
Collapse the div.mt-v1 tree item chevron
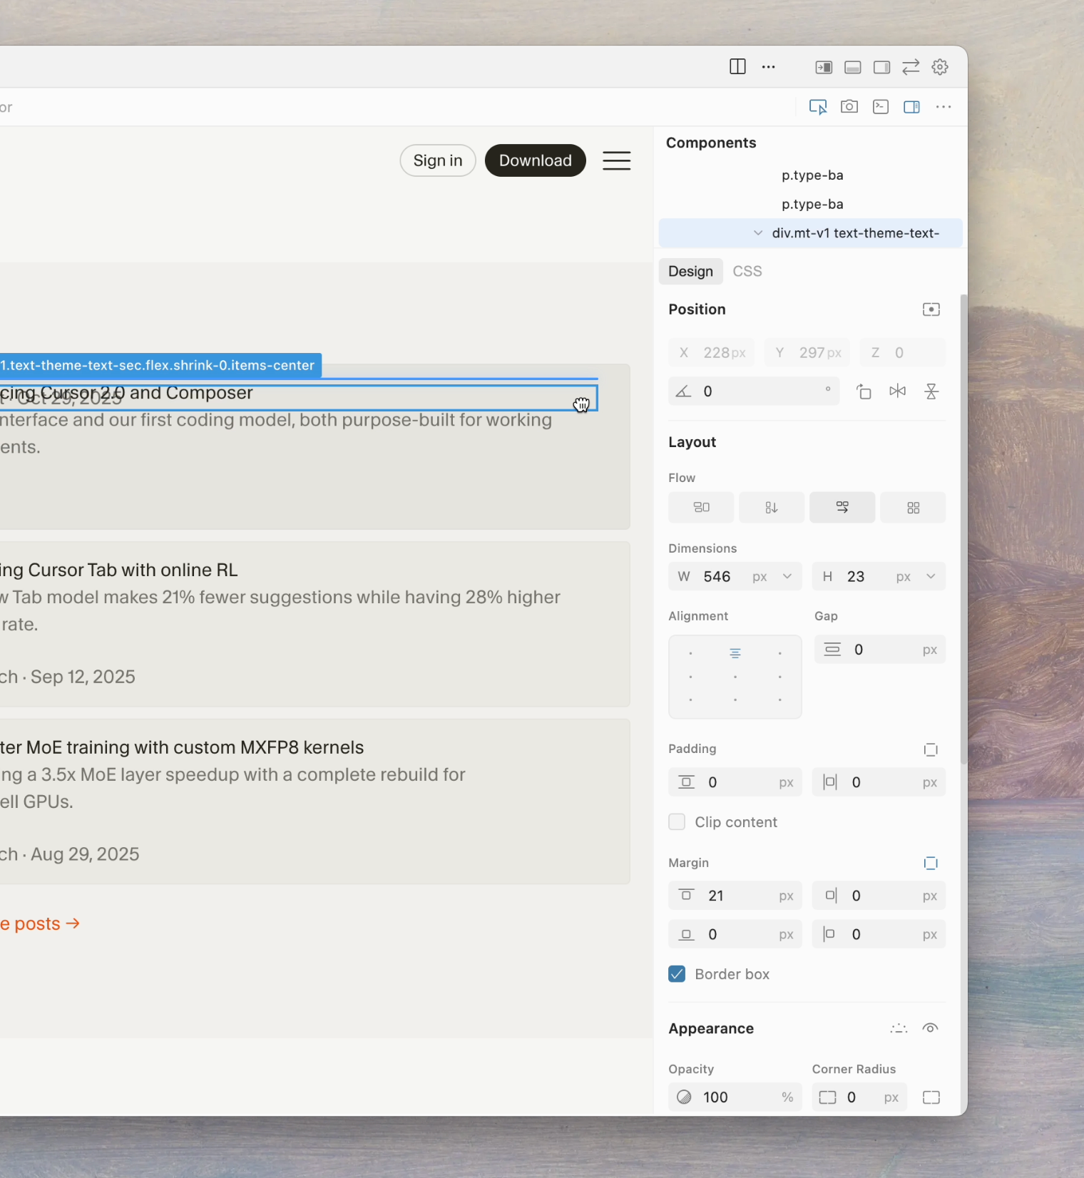click(x=758, y=233)
